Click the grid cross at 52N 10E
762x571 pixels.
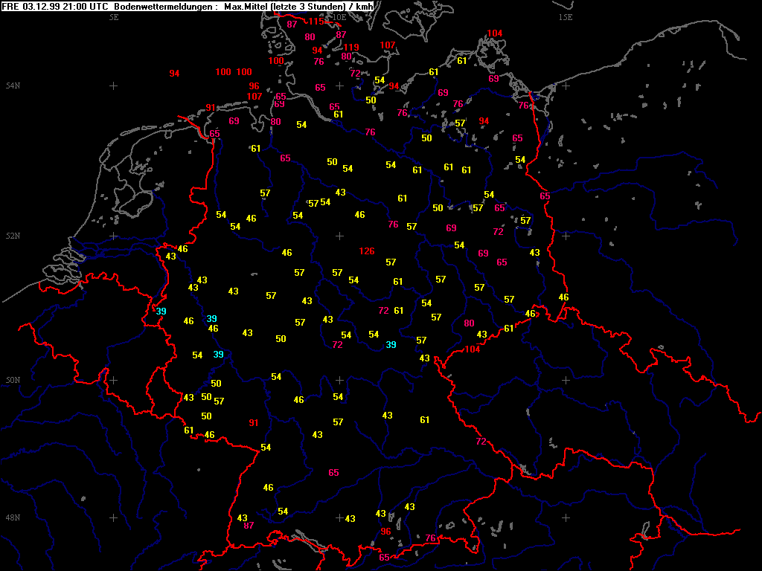pos(339,236)
